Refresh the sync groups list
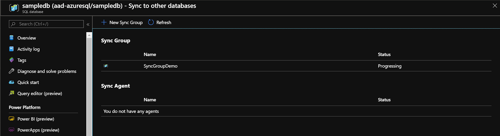500x136 pixels. pos(160,22)
